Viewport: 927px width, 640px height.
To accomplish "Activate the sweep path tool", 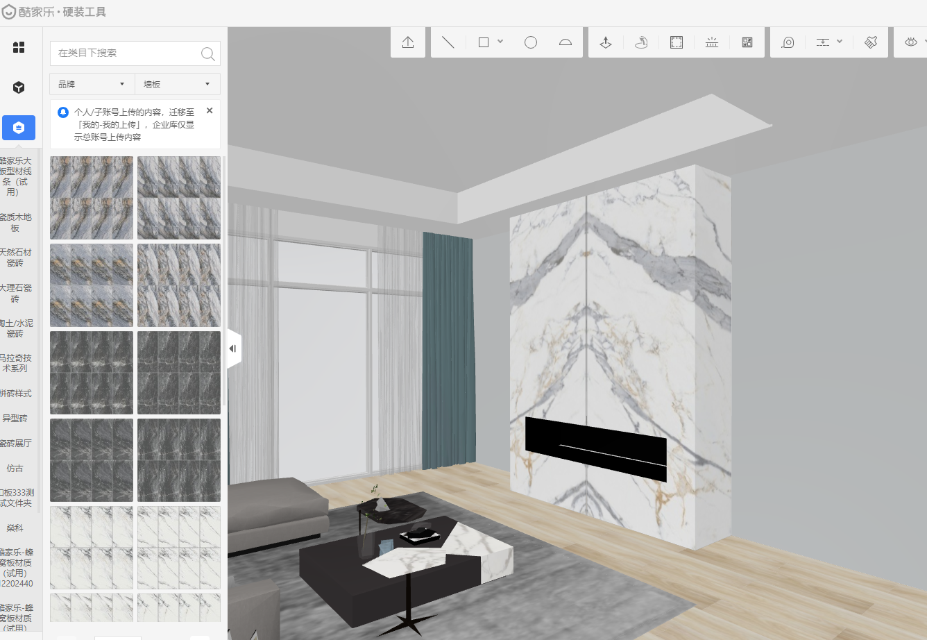I will (x=641, y=42).
